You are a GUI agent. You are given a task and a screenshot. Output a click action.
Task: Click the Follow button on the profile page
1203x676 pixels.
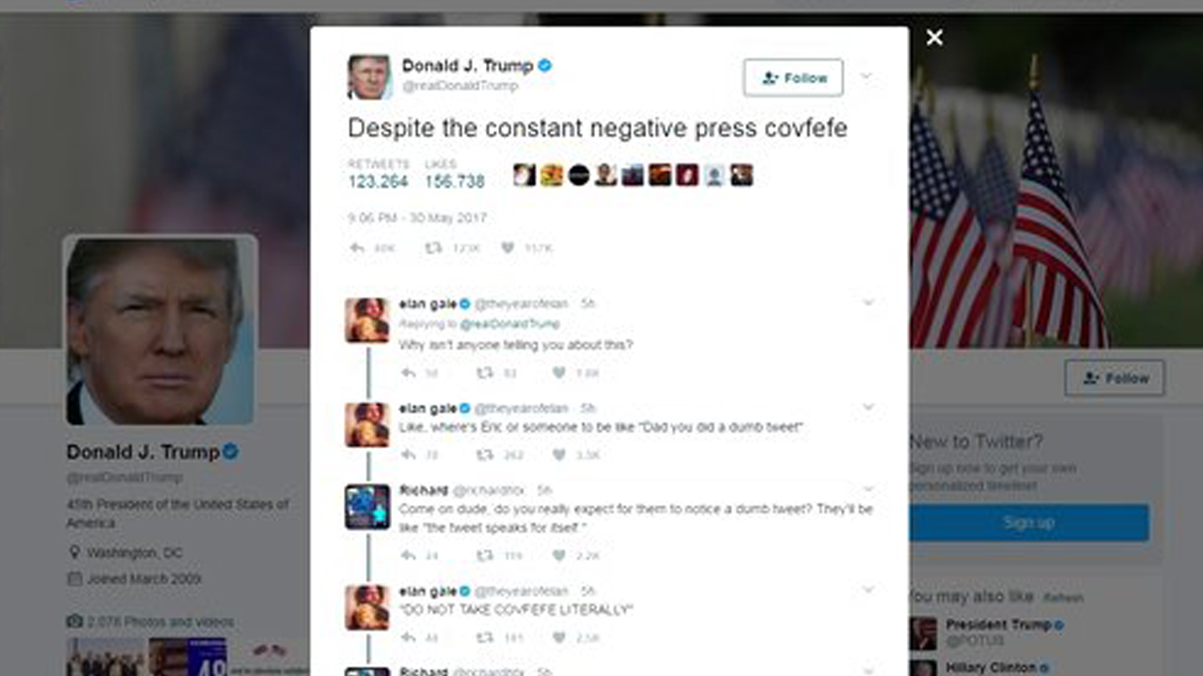(1115, 377)
